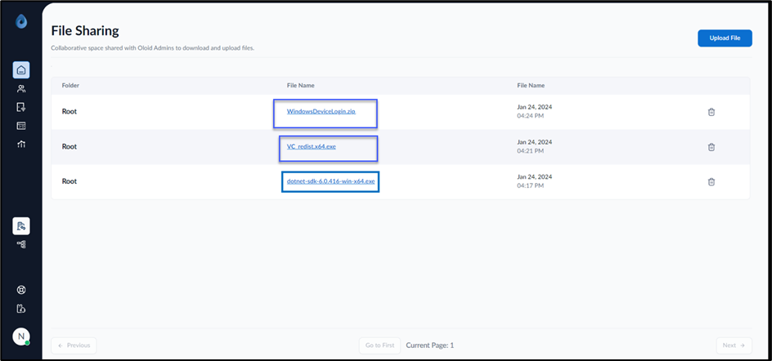Click the 04:24 PM timestamp
The height and width of the screenshot is (361, 772).
pos(530,116)
